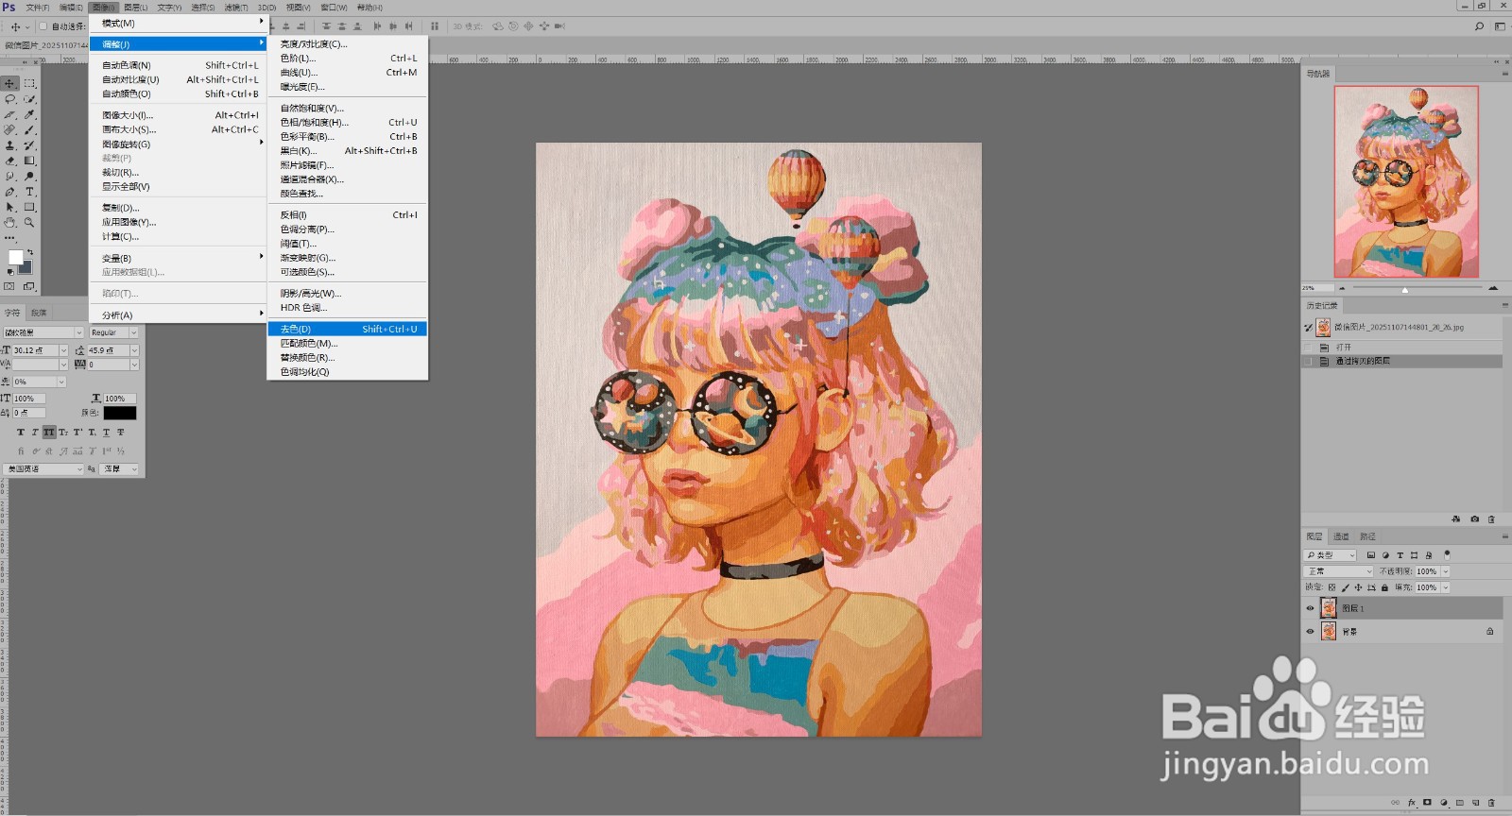Choose 亮度/对比度(C) from the submenu
1512x816 pixels.
348,43
